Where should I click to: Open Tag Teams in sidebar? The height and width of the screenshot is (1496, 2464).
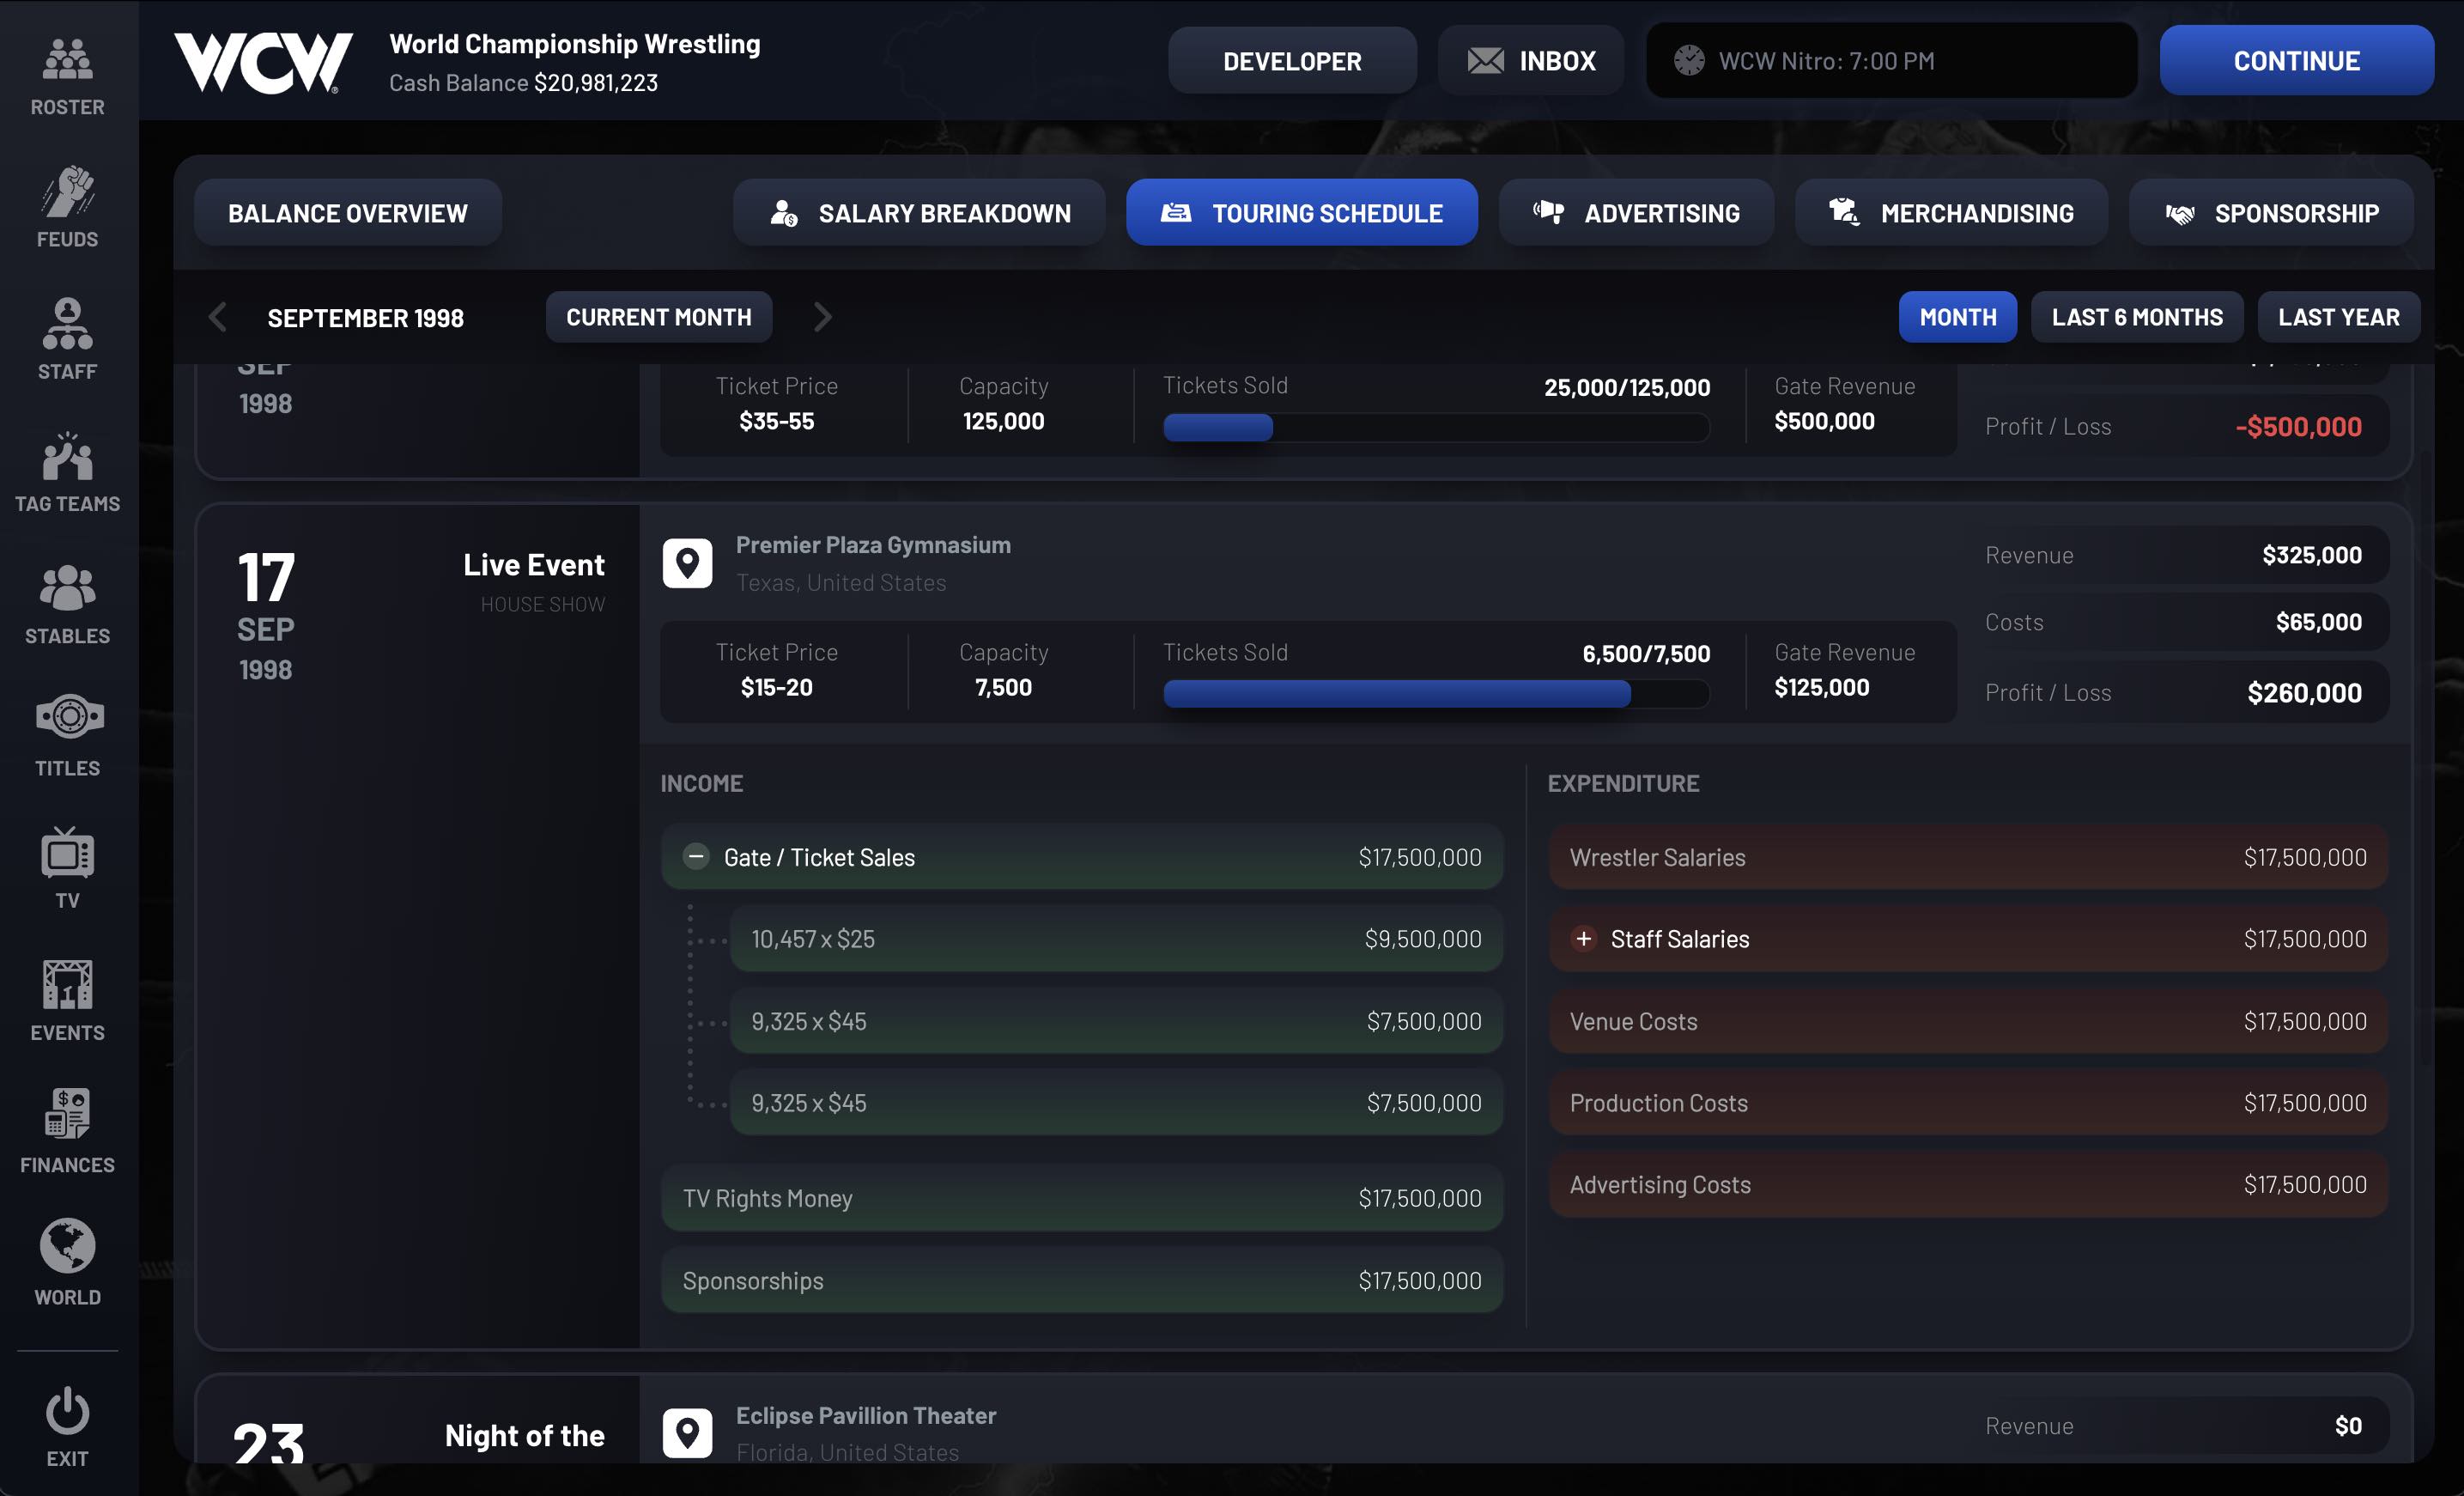67,472
